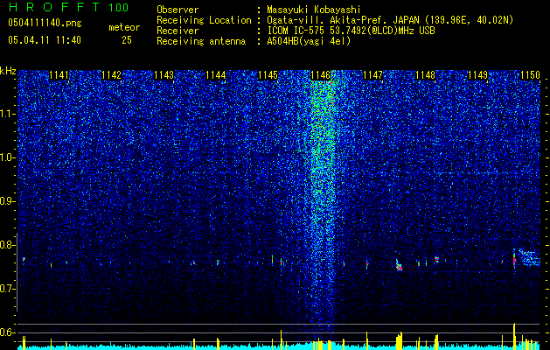Click the 0.8 kHz axis label

[x=7, y=245]
